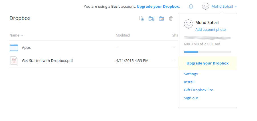Click the storage usage progress bar
Viewport: 257px width, 121px height.
207,52
